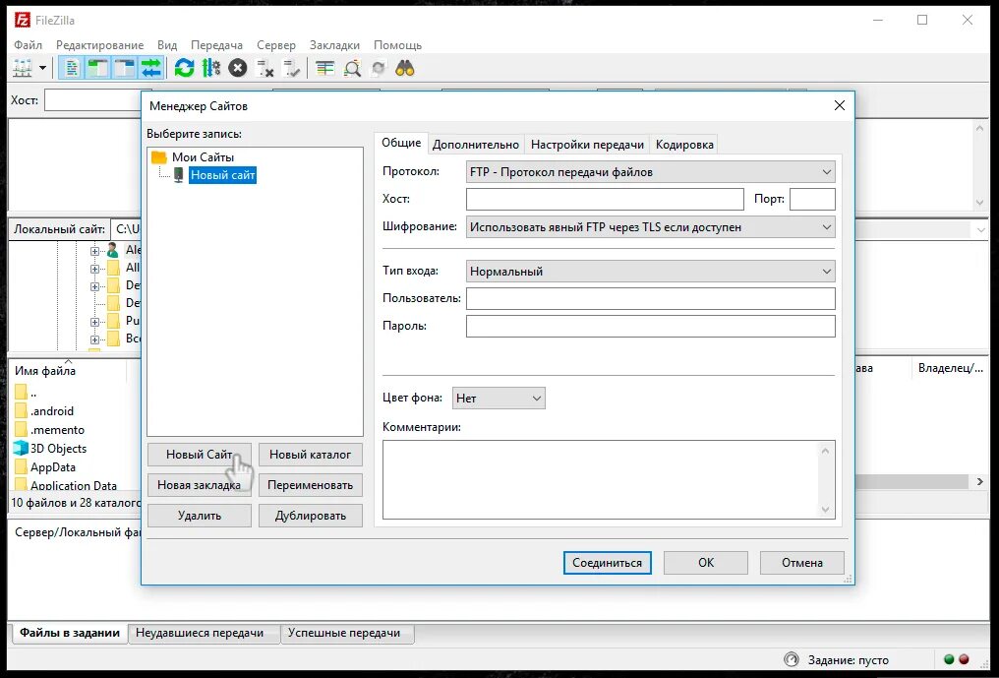Click the FileZilla logo in title bar
The image size is (999, 678).
23,20
